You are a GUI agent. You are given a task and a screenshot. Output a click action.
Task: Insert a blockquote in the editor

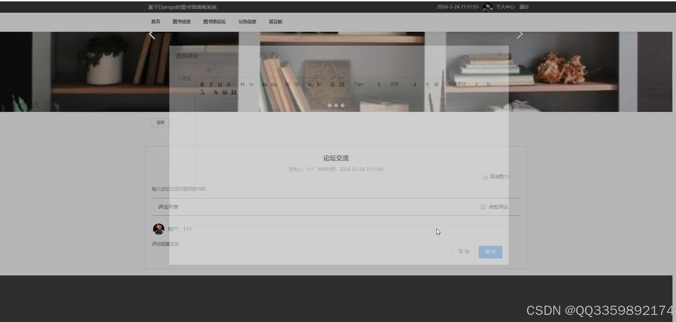(x=242, y=84)
